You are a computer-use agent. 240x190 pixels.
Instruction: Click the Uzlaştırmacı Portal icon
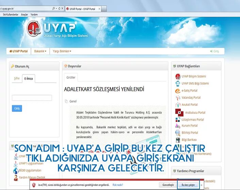(178, 120)
